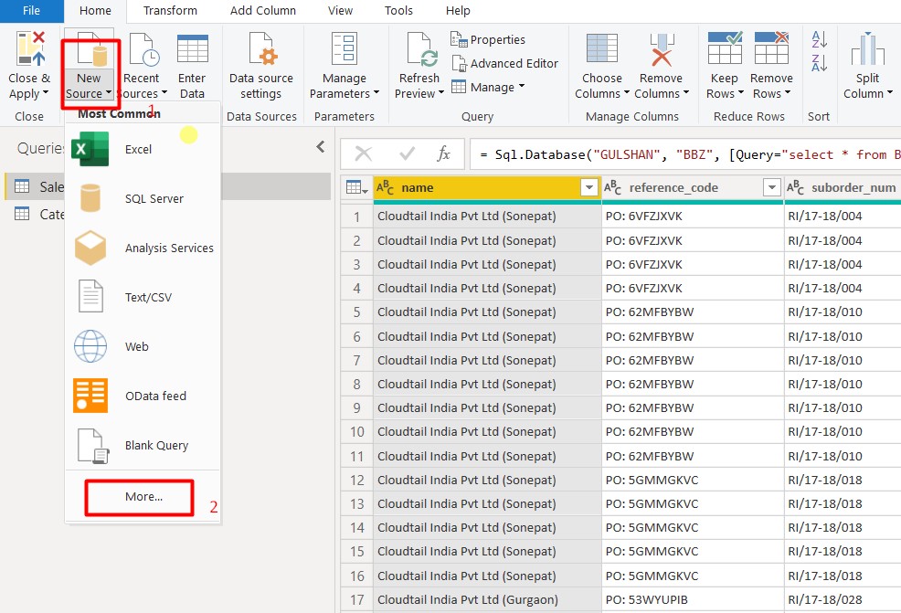The height and width of the screenshot is (613, 901).
Task: Select Web data source
Action: pos(143,347)
